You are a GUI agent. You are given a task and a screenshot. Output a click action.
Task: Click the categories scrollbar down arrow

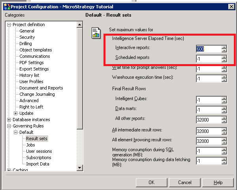80,167
